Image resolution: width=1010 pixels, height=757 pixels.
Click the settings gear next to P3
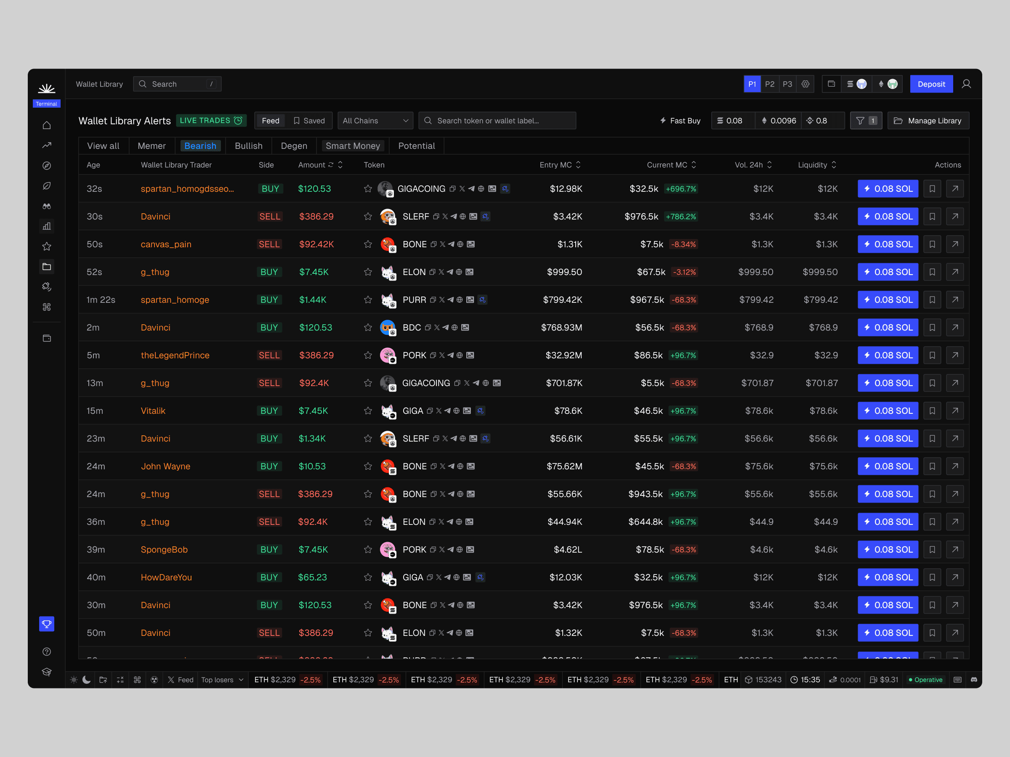pyautogui.click(x=805, y=84)
